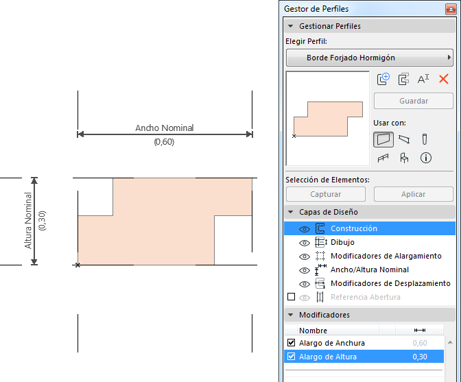Click the Aplicar button

pos(414,194)
